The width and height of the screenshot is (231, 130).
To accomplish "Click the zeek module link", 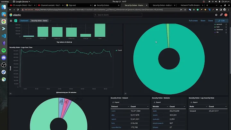I will [x=155, y=111].
